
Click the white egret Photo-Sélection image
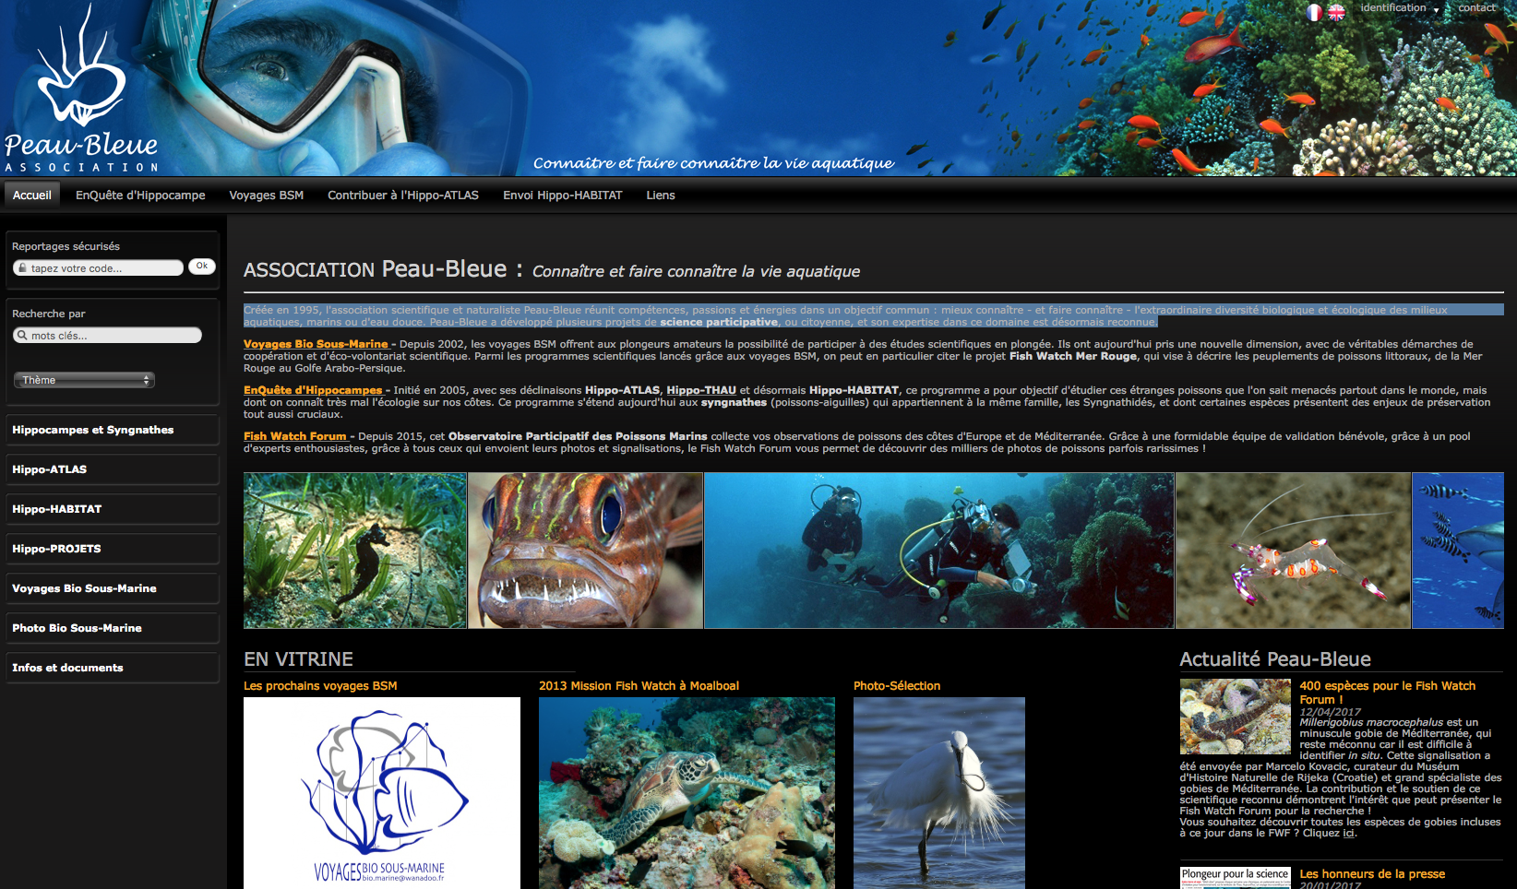tap(938, 793)
